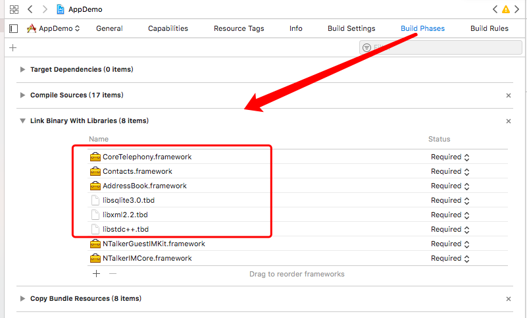Delete the Compile Sources phase
The width and height of the screenshot is (527, 318).
[508, 95]
